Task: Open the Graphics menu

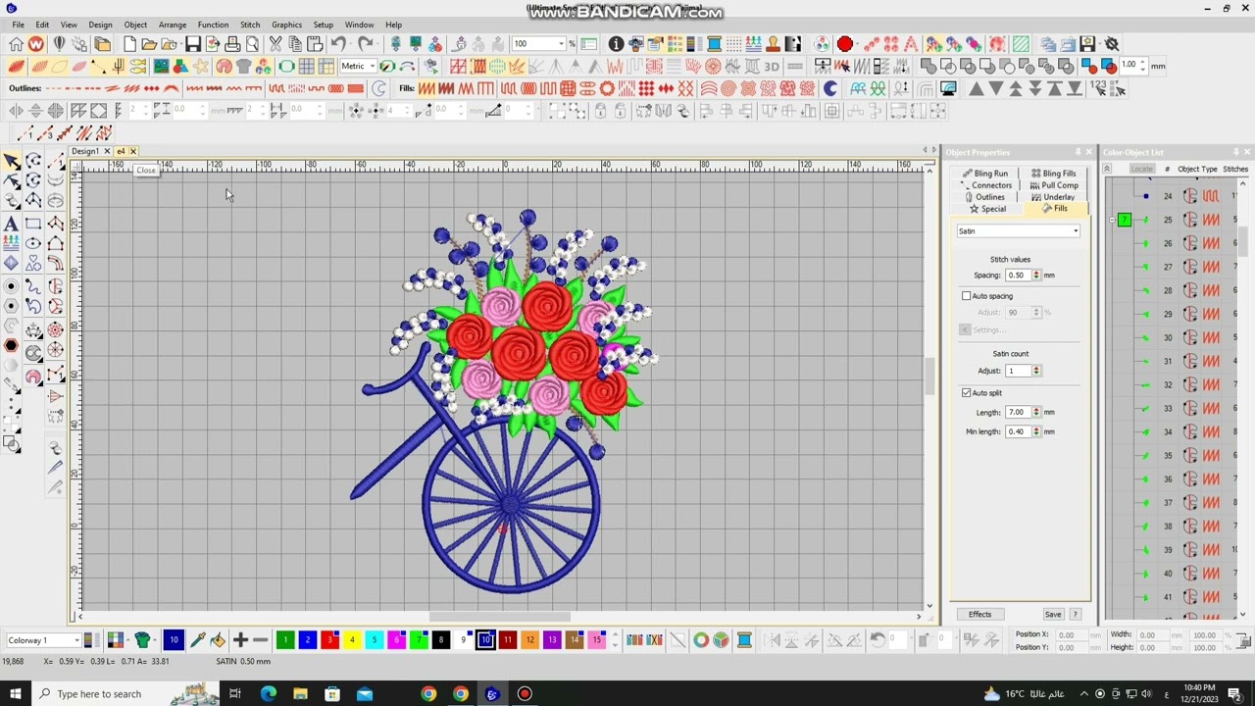Action: pos(286,25)
